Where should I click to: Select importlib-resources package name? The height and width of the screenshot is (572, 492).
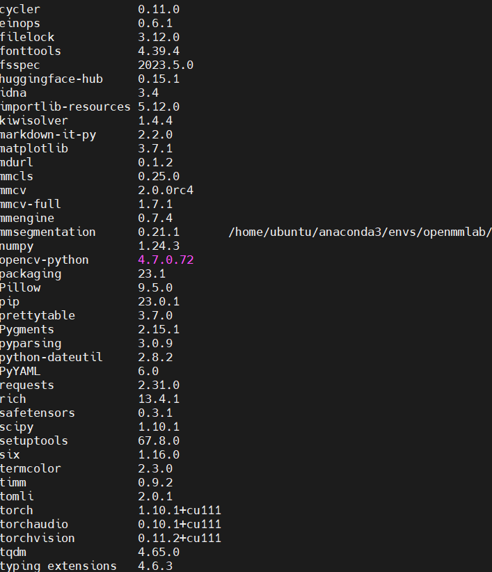click(65, 107)
